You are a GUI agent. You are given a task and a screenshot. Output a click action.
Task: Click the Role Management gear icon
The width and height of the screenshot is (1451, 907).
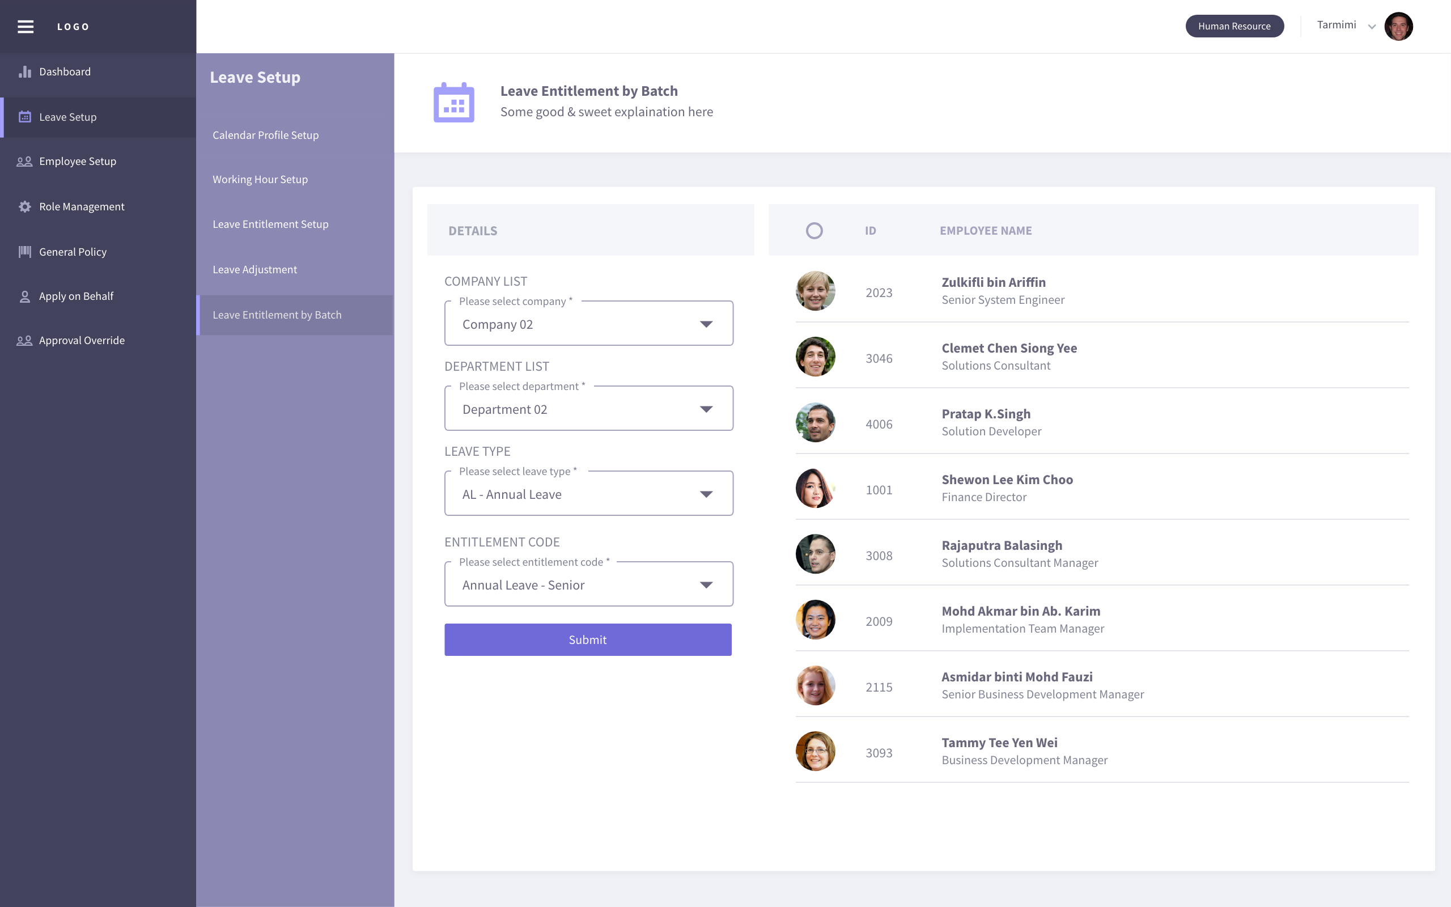point(24,206)
